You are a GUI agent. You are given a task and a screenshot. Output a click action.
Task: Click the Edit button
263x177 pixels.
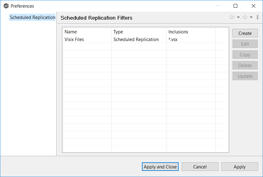click(x=245, y=44)
